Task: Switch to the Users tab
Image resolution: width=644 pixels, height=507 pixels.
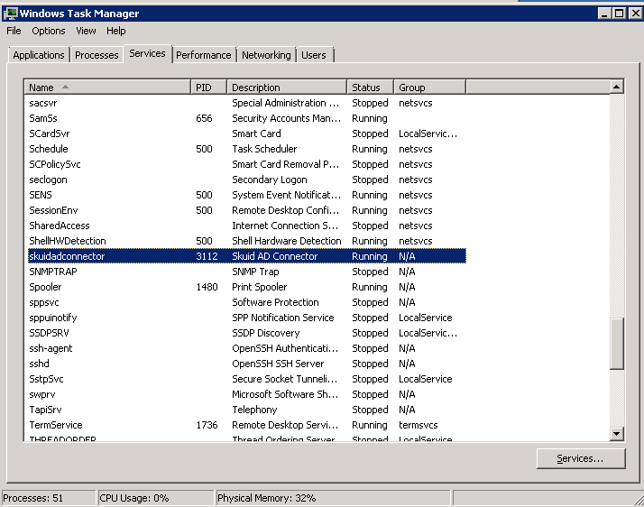Action: pos(314,55)
